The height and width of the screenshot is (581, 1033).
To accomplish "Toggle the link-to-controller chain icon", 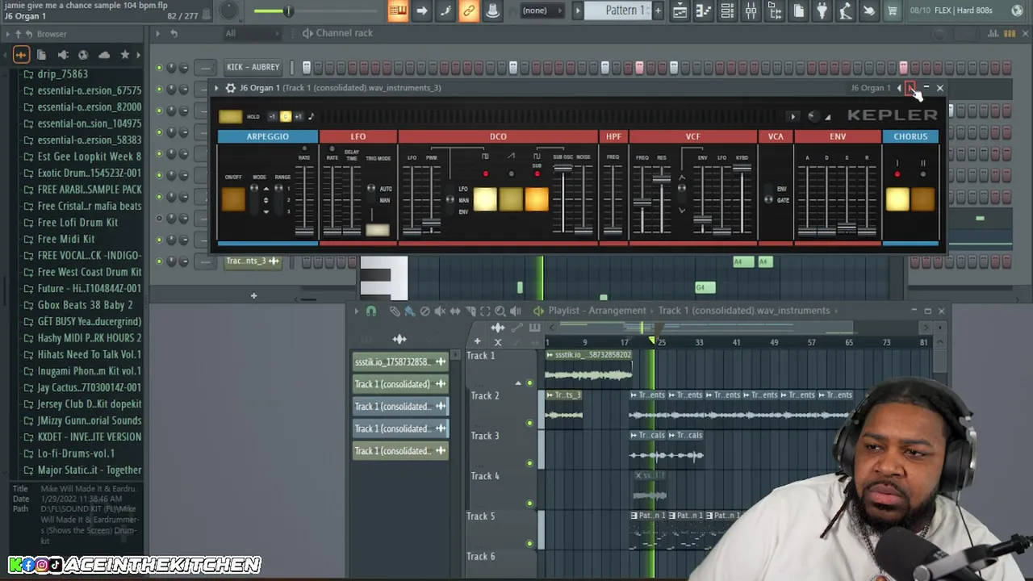I will click(x=469, y=10).
